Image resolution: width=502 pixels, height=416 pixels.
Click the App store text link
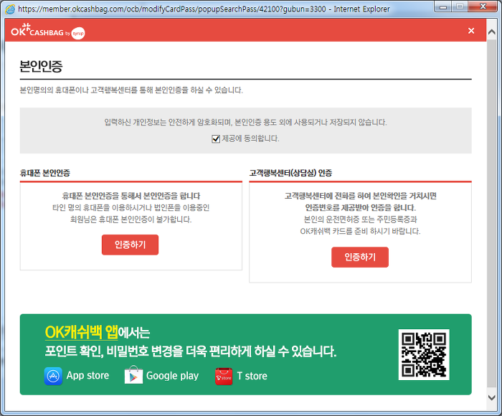[87, 375]
